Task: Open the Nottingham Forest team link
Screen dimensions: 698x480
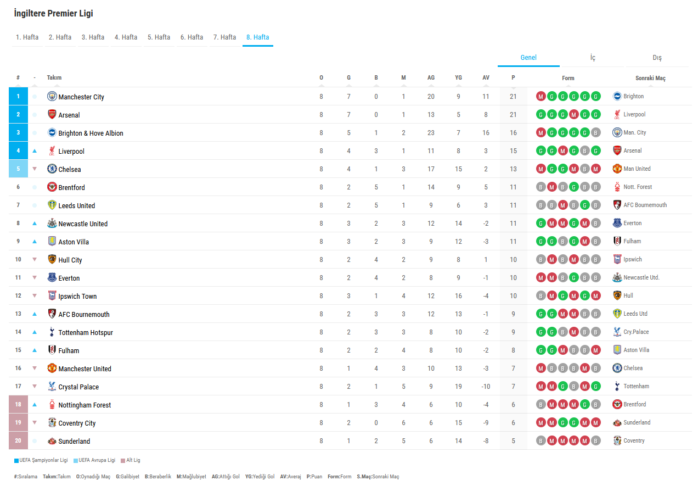Action: tap(85, 405)
